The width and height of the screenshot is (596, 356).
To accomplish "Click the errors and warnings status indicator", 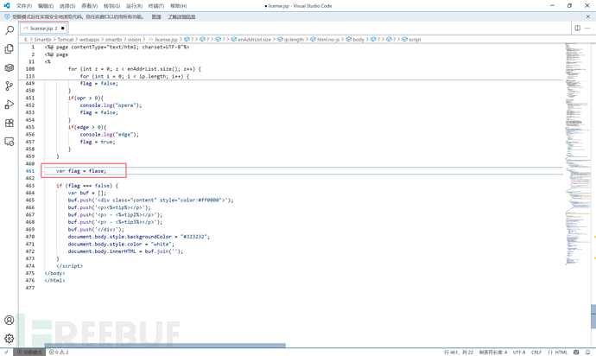I will (59, 353).
